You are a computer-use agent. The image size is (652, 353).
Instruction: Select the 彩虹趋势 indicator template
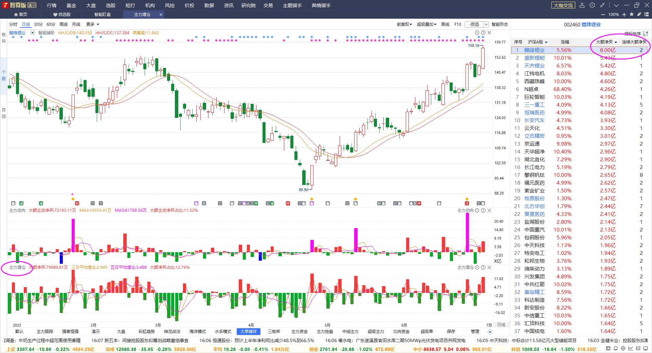pos(147,332)
